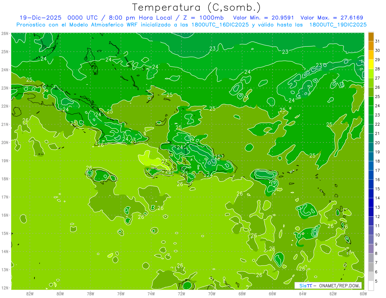This screenshot has height=298, width=386.
Task: Select the white swatch below 5 on colorbar
Action: [371, 285]
